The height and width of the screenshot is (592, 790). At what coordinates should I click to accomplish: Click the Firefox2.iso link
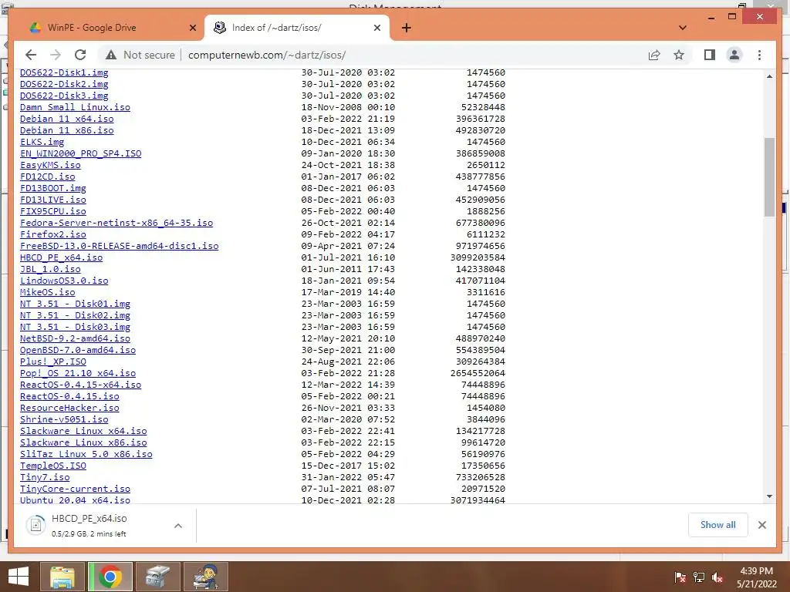point(53,234)
